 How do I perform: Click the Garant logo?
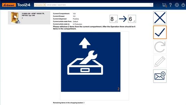point(9,5)
